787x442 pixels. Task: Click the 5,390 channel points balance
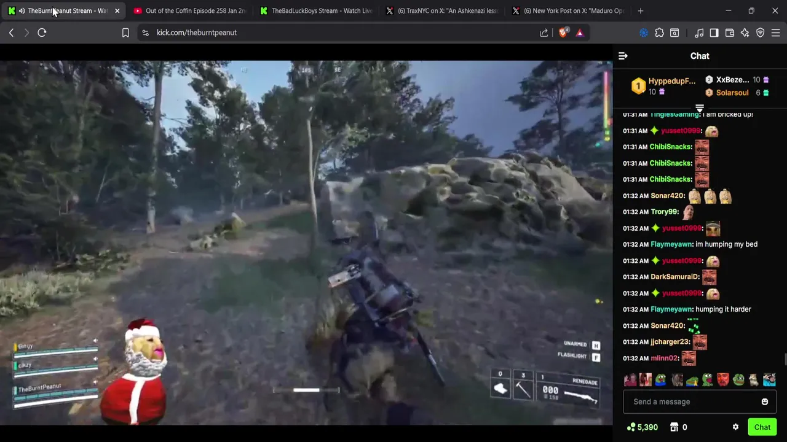point(642,427)
